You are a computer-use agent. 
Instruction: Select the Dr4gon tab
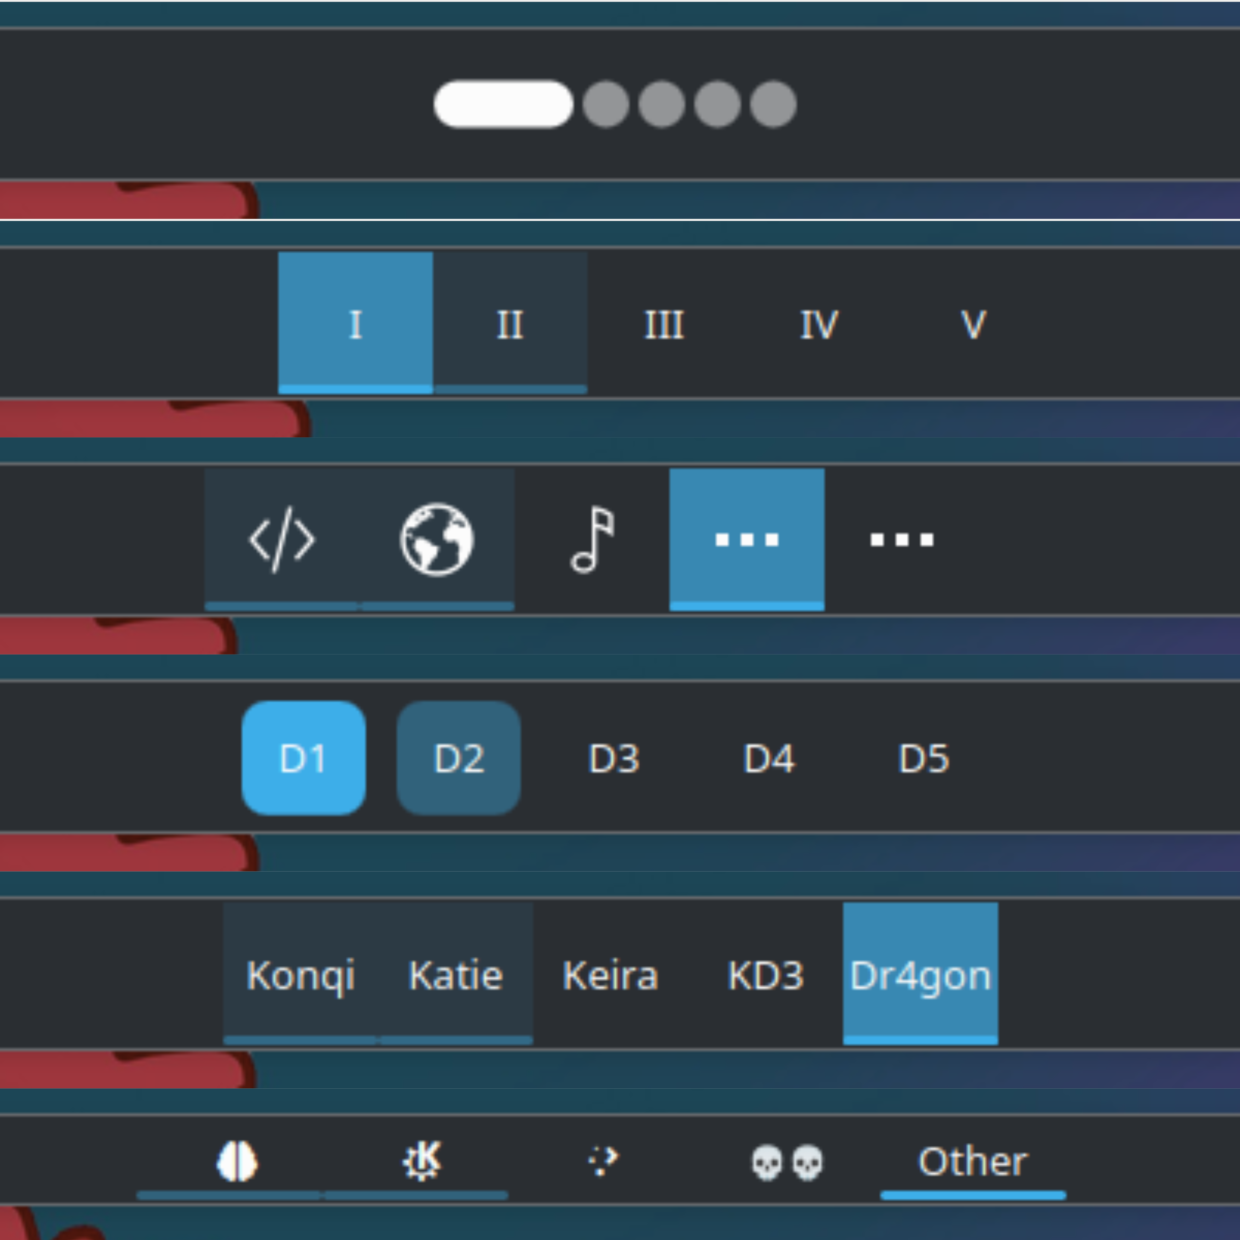tap(920, 975)
